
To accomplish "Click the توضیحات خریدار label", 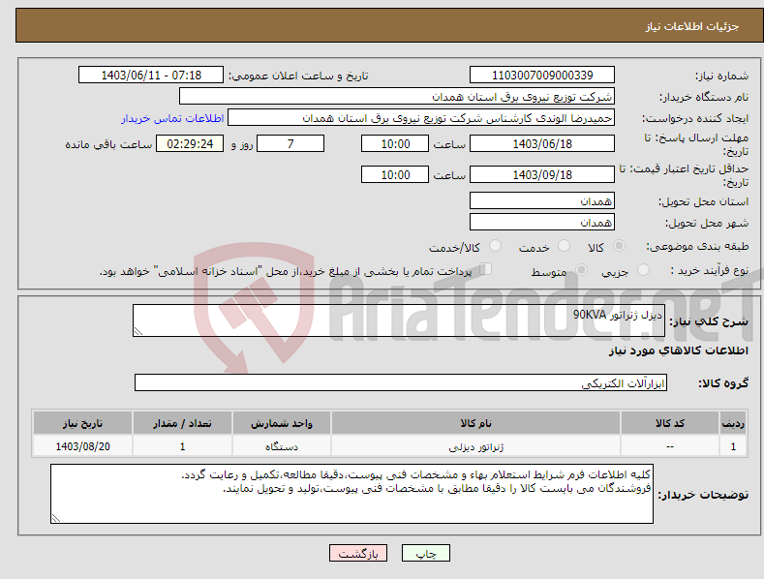I will tap(703, 495).
